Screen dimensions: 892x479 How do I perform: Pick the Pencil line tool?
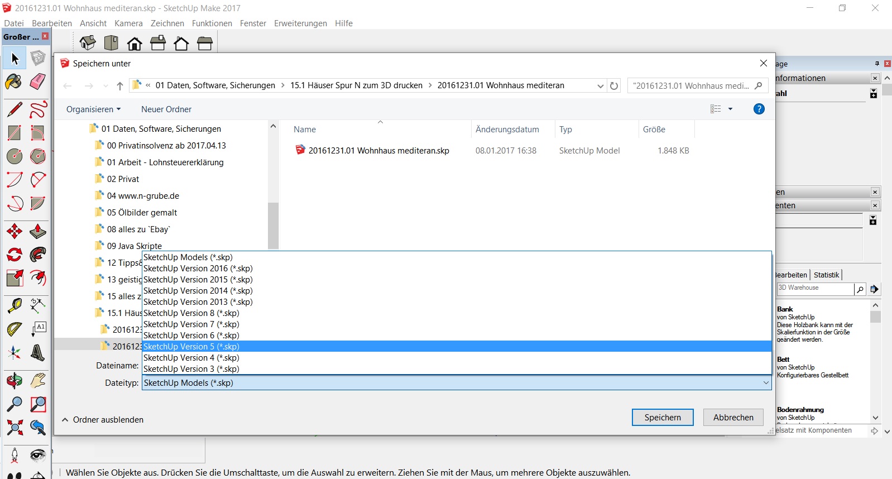(x=15, y=109)
